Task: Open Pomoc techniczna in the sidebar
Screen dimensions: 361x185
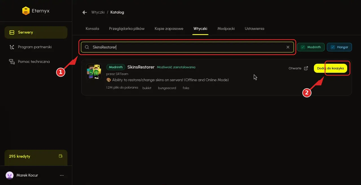Action: tap(36, 62)
